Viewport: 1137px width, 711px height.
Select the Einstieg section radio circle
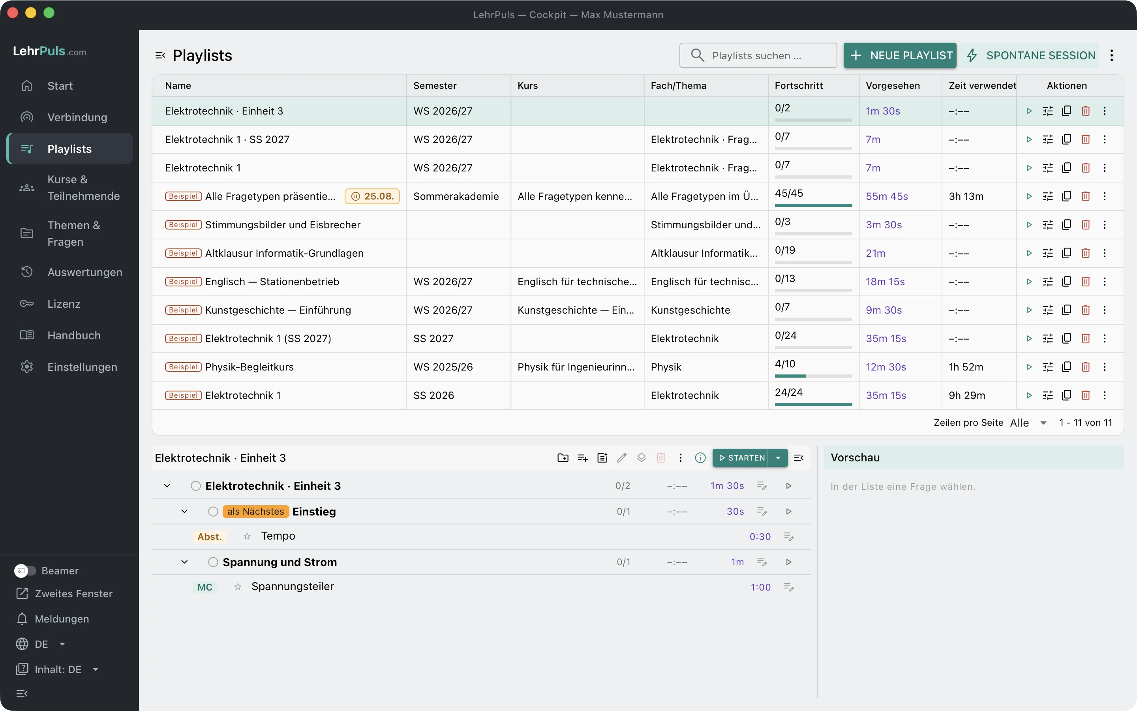tap(213, 511)
